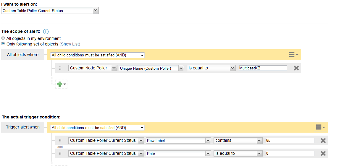
Task: Click the scope of alert info icon
Action: [46, 32]
